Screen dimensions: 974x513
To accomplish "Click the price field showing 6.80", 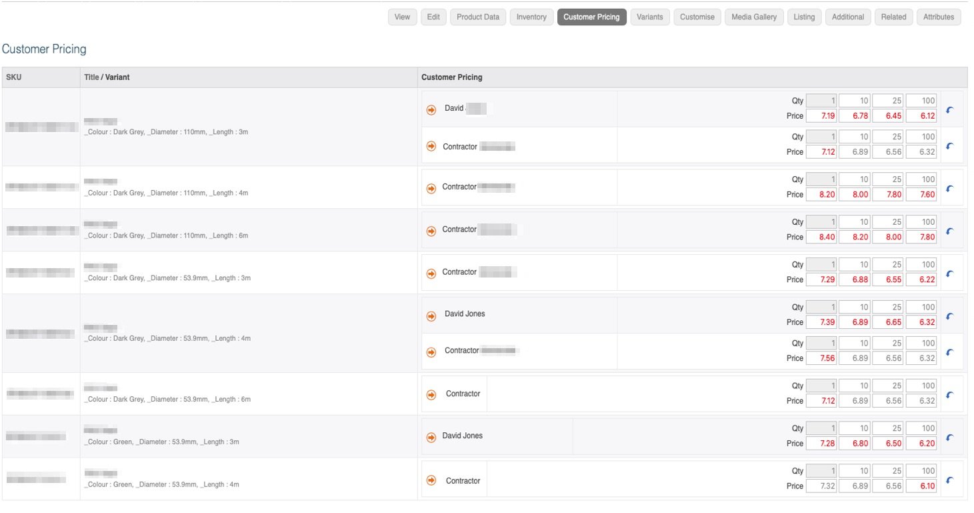I will point(855,444).
